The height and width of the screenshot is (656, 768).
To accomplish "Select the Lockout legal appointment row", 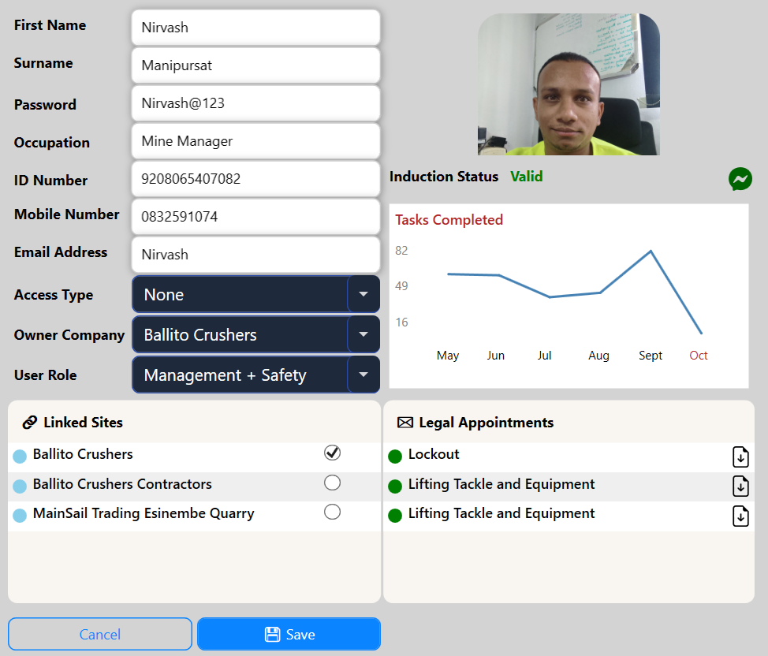I will [569, 457].
